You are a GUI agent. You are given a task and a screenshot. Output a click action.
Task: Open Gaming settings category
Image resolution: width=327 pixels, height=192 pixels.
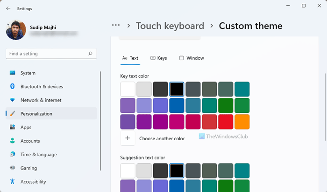pos(28,168)
